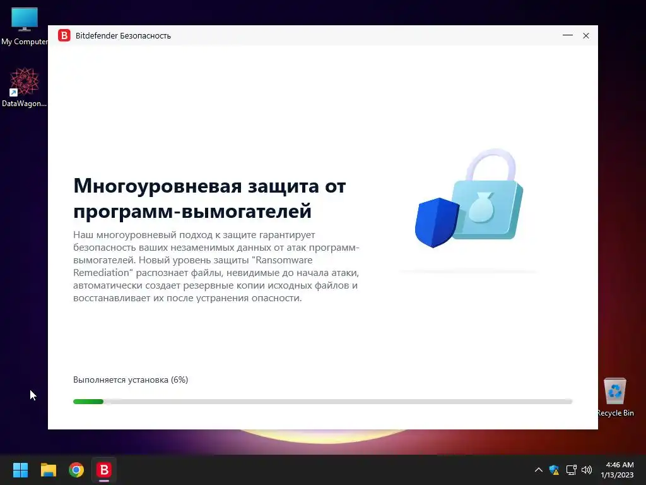Click the padlock and shield illustration
646x485 pixels.
click(469, 198)
